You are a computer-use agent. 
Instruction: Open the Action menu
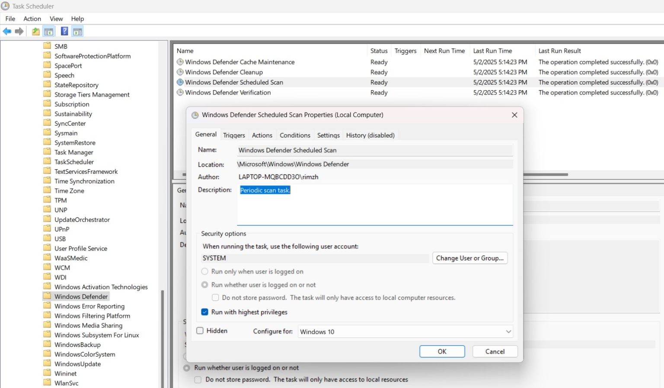pos(32,19)
